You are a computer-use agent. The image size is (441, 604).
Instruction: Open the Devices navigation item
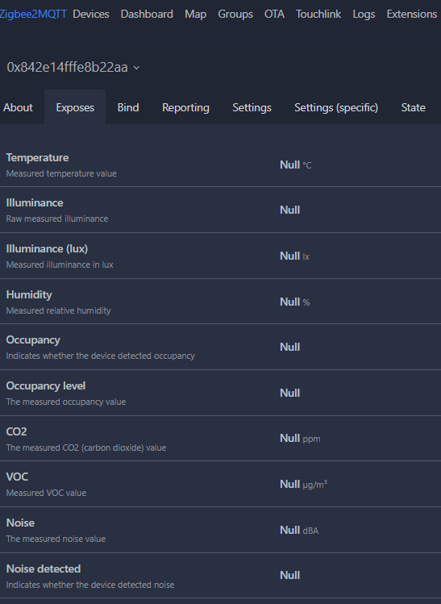pos(91,15)
